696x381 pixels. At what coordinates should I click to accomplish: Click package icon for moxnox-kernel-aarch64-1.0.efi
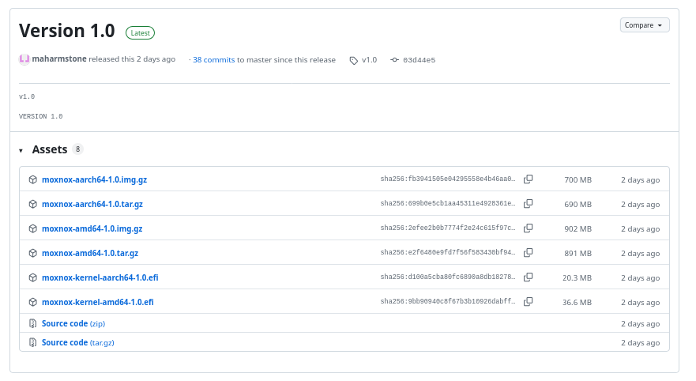[x=33, y=277]
